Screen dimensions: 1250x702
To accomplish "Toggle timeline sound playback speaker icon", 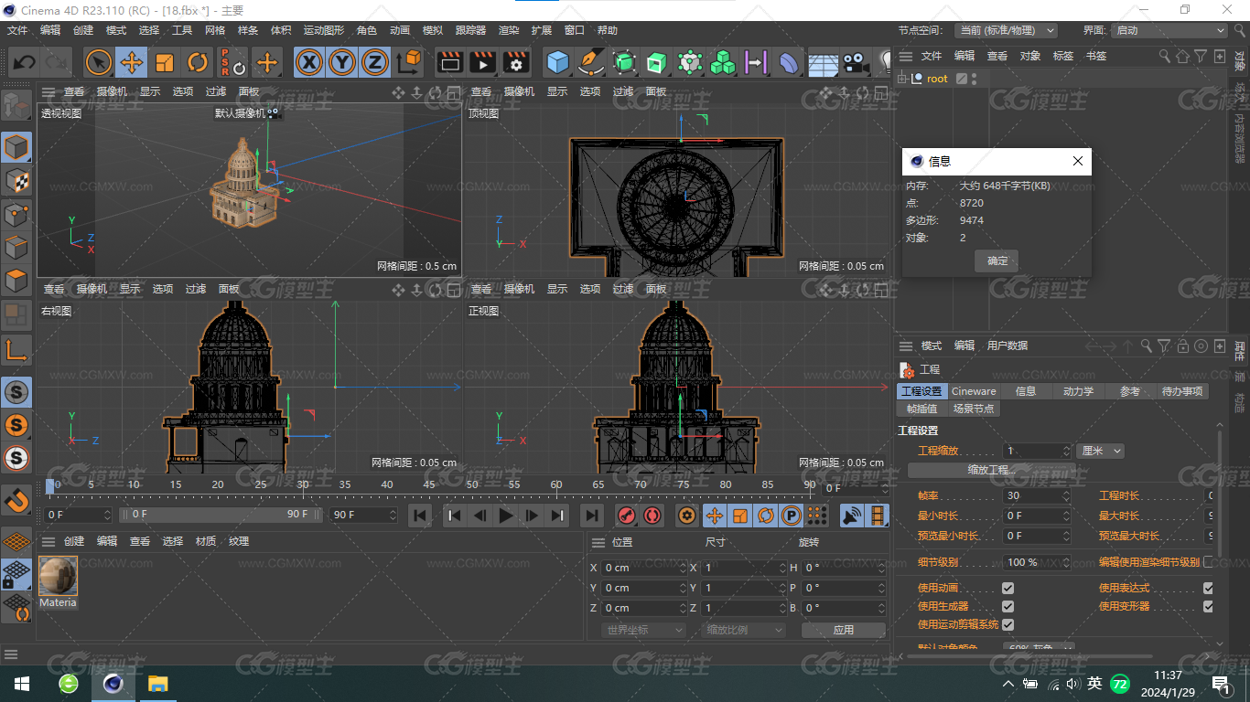I will [852, 516].
